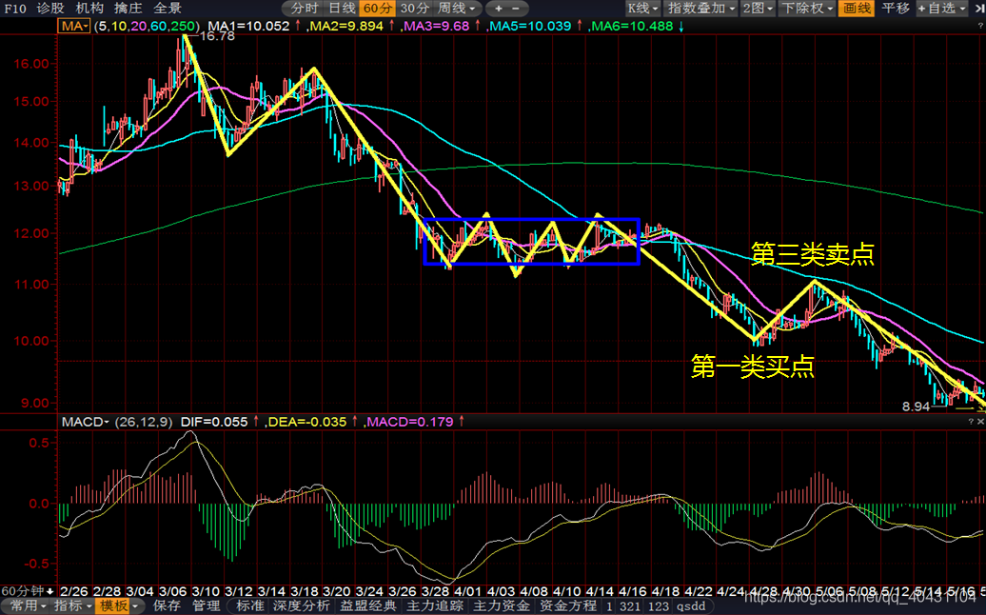
Task: Click the MACD=0.179 value
Action: coord(409,422)
